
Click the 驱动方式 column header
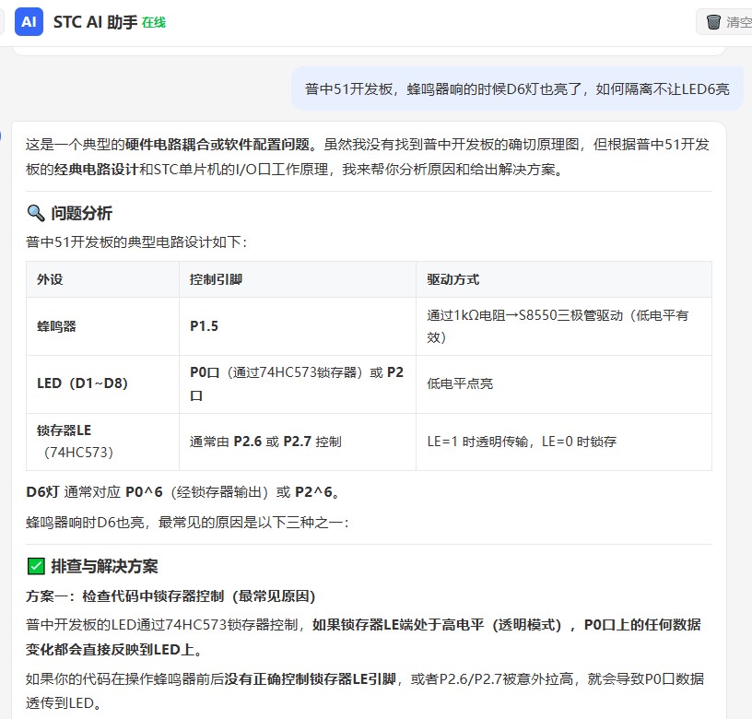tap(563, 279)
